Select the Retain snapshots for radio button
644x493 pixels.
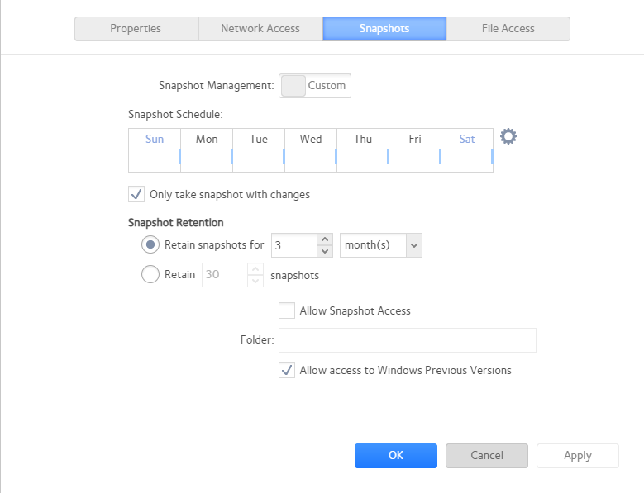[150, 245]
